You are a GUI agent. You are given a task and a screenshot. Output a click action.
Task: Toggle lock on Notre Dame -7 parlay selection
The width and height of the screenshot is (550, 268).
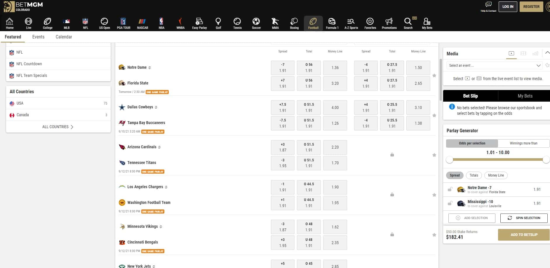[450, 189]
